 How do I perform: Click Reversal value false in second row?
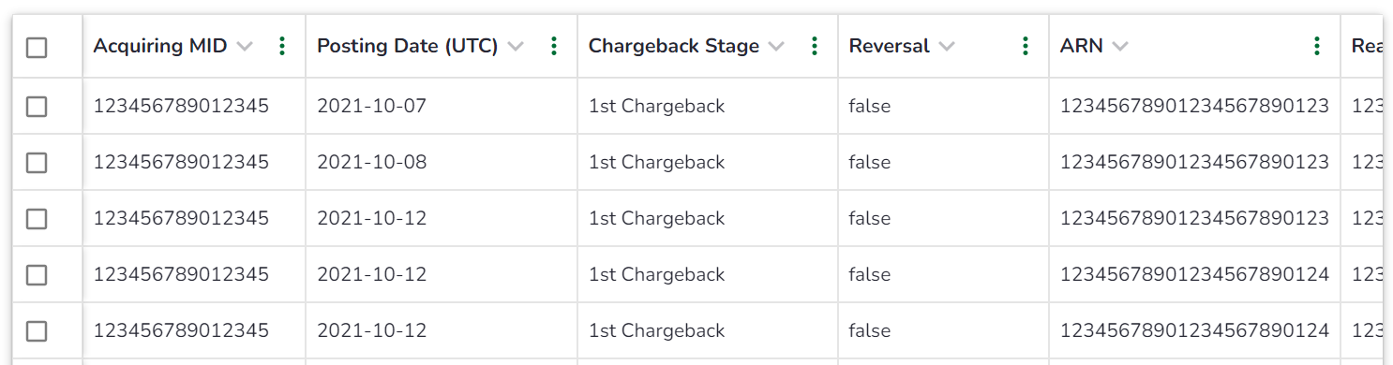(870, 162)
